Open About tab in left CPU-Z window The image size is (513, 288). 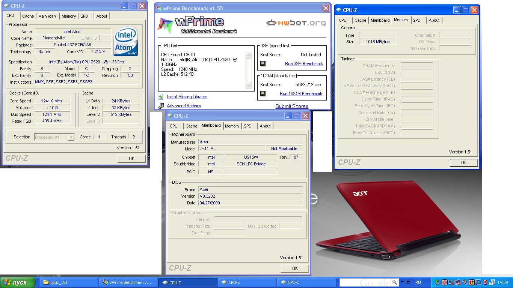[x=101, y=16]
